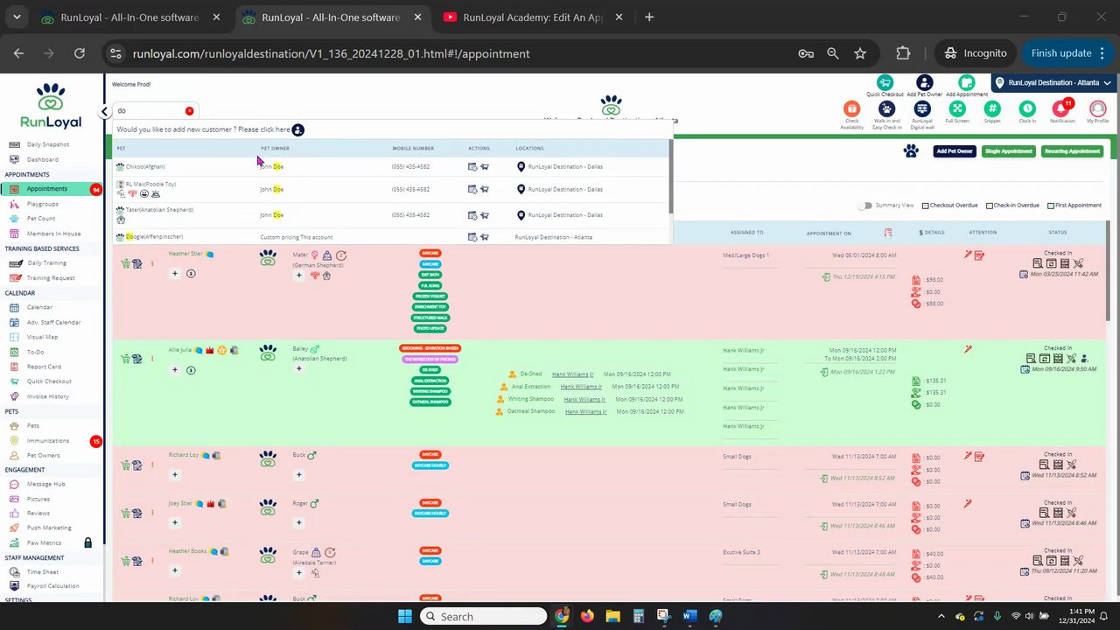
Task: Bookmark this page with star icon
Action: click(860, 53)
